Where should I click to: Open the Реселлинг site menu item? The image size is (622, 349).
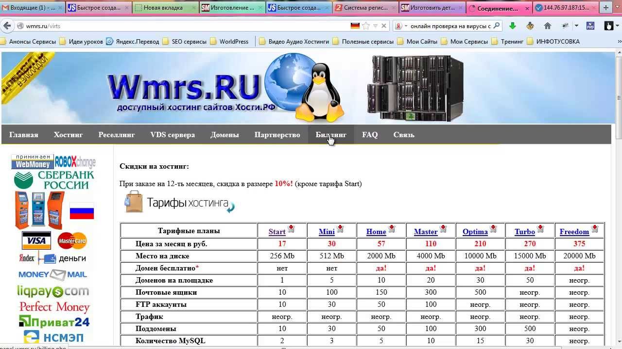(117, 135)
